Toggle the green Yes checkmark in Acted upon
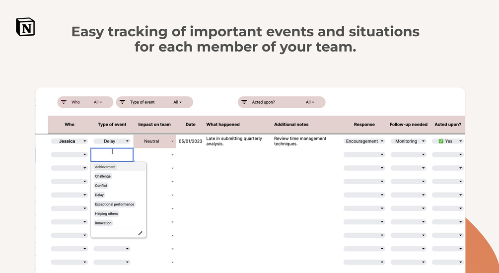This screenshot has height=273, width=499. (x=441, y=141)
